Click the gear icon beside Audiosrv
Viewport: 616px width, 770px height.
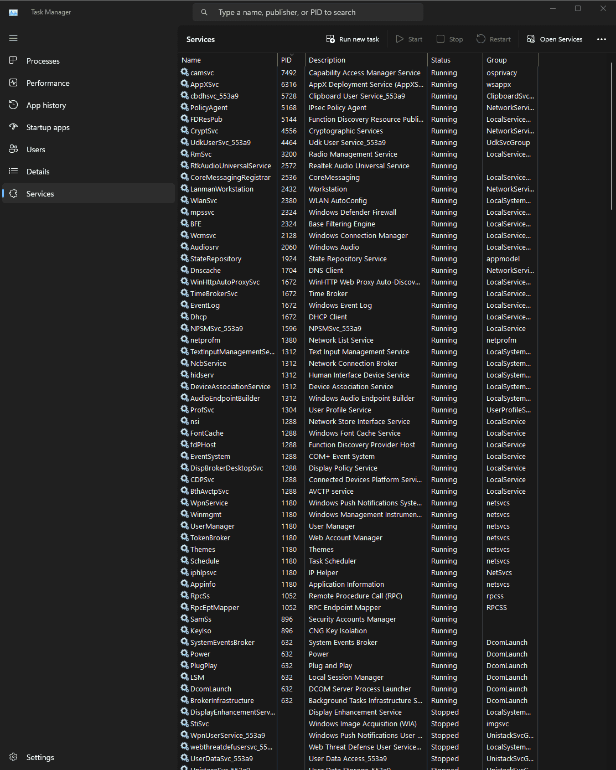tap(185, 246)
